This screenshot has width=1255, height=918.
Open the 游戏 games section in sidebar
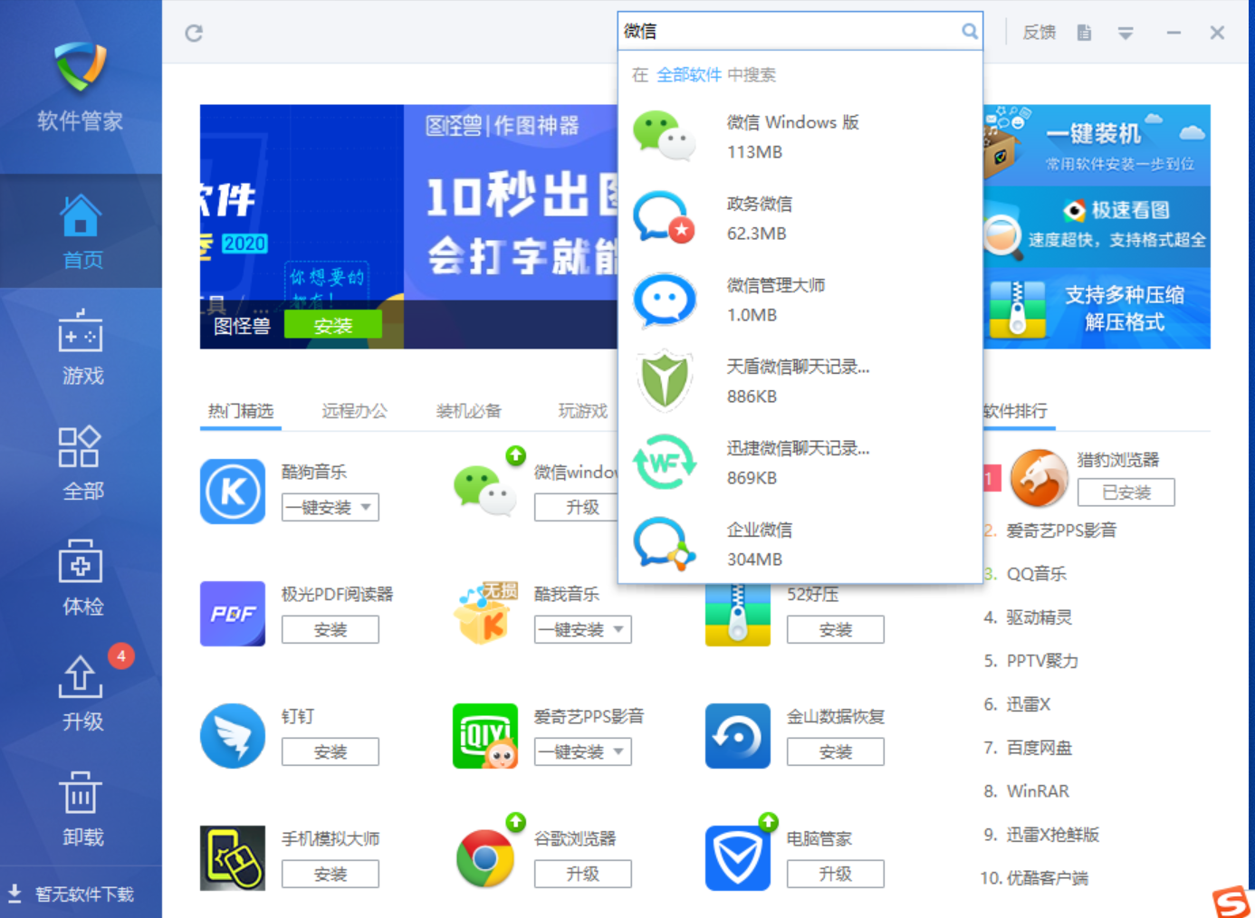pyautogui.click(x=81, y=348)
